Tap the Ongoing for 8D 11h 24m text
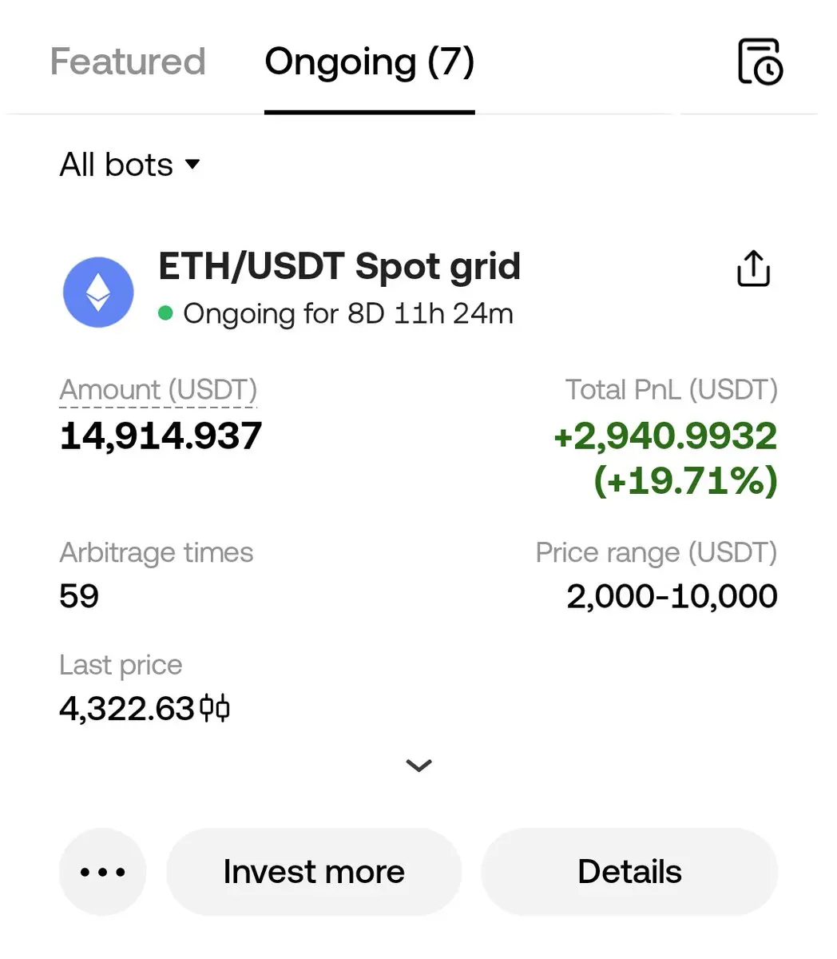Image resolution: width=837 pixels, height=959 pixels. [x=348, y=313]
